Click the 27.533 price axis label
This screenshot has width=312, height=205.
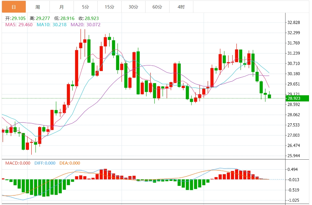(293, 125)
